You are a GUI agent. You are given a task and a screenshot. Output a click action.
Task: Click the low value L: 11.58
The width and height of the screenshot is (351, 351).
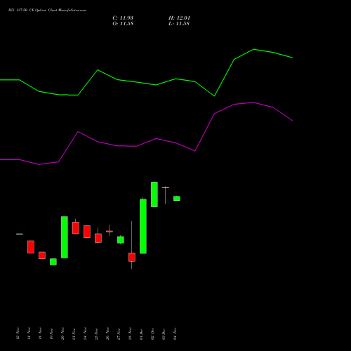point(179,24)
